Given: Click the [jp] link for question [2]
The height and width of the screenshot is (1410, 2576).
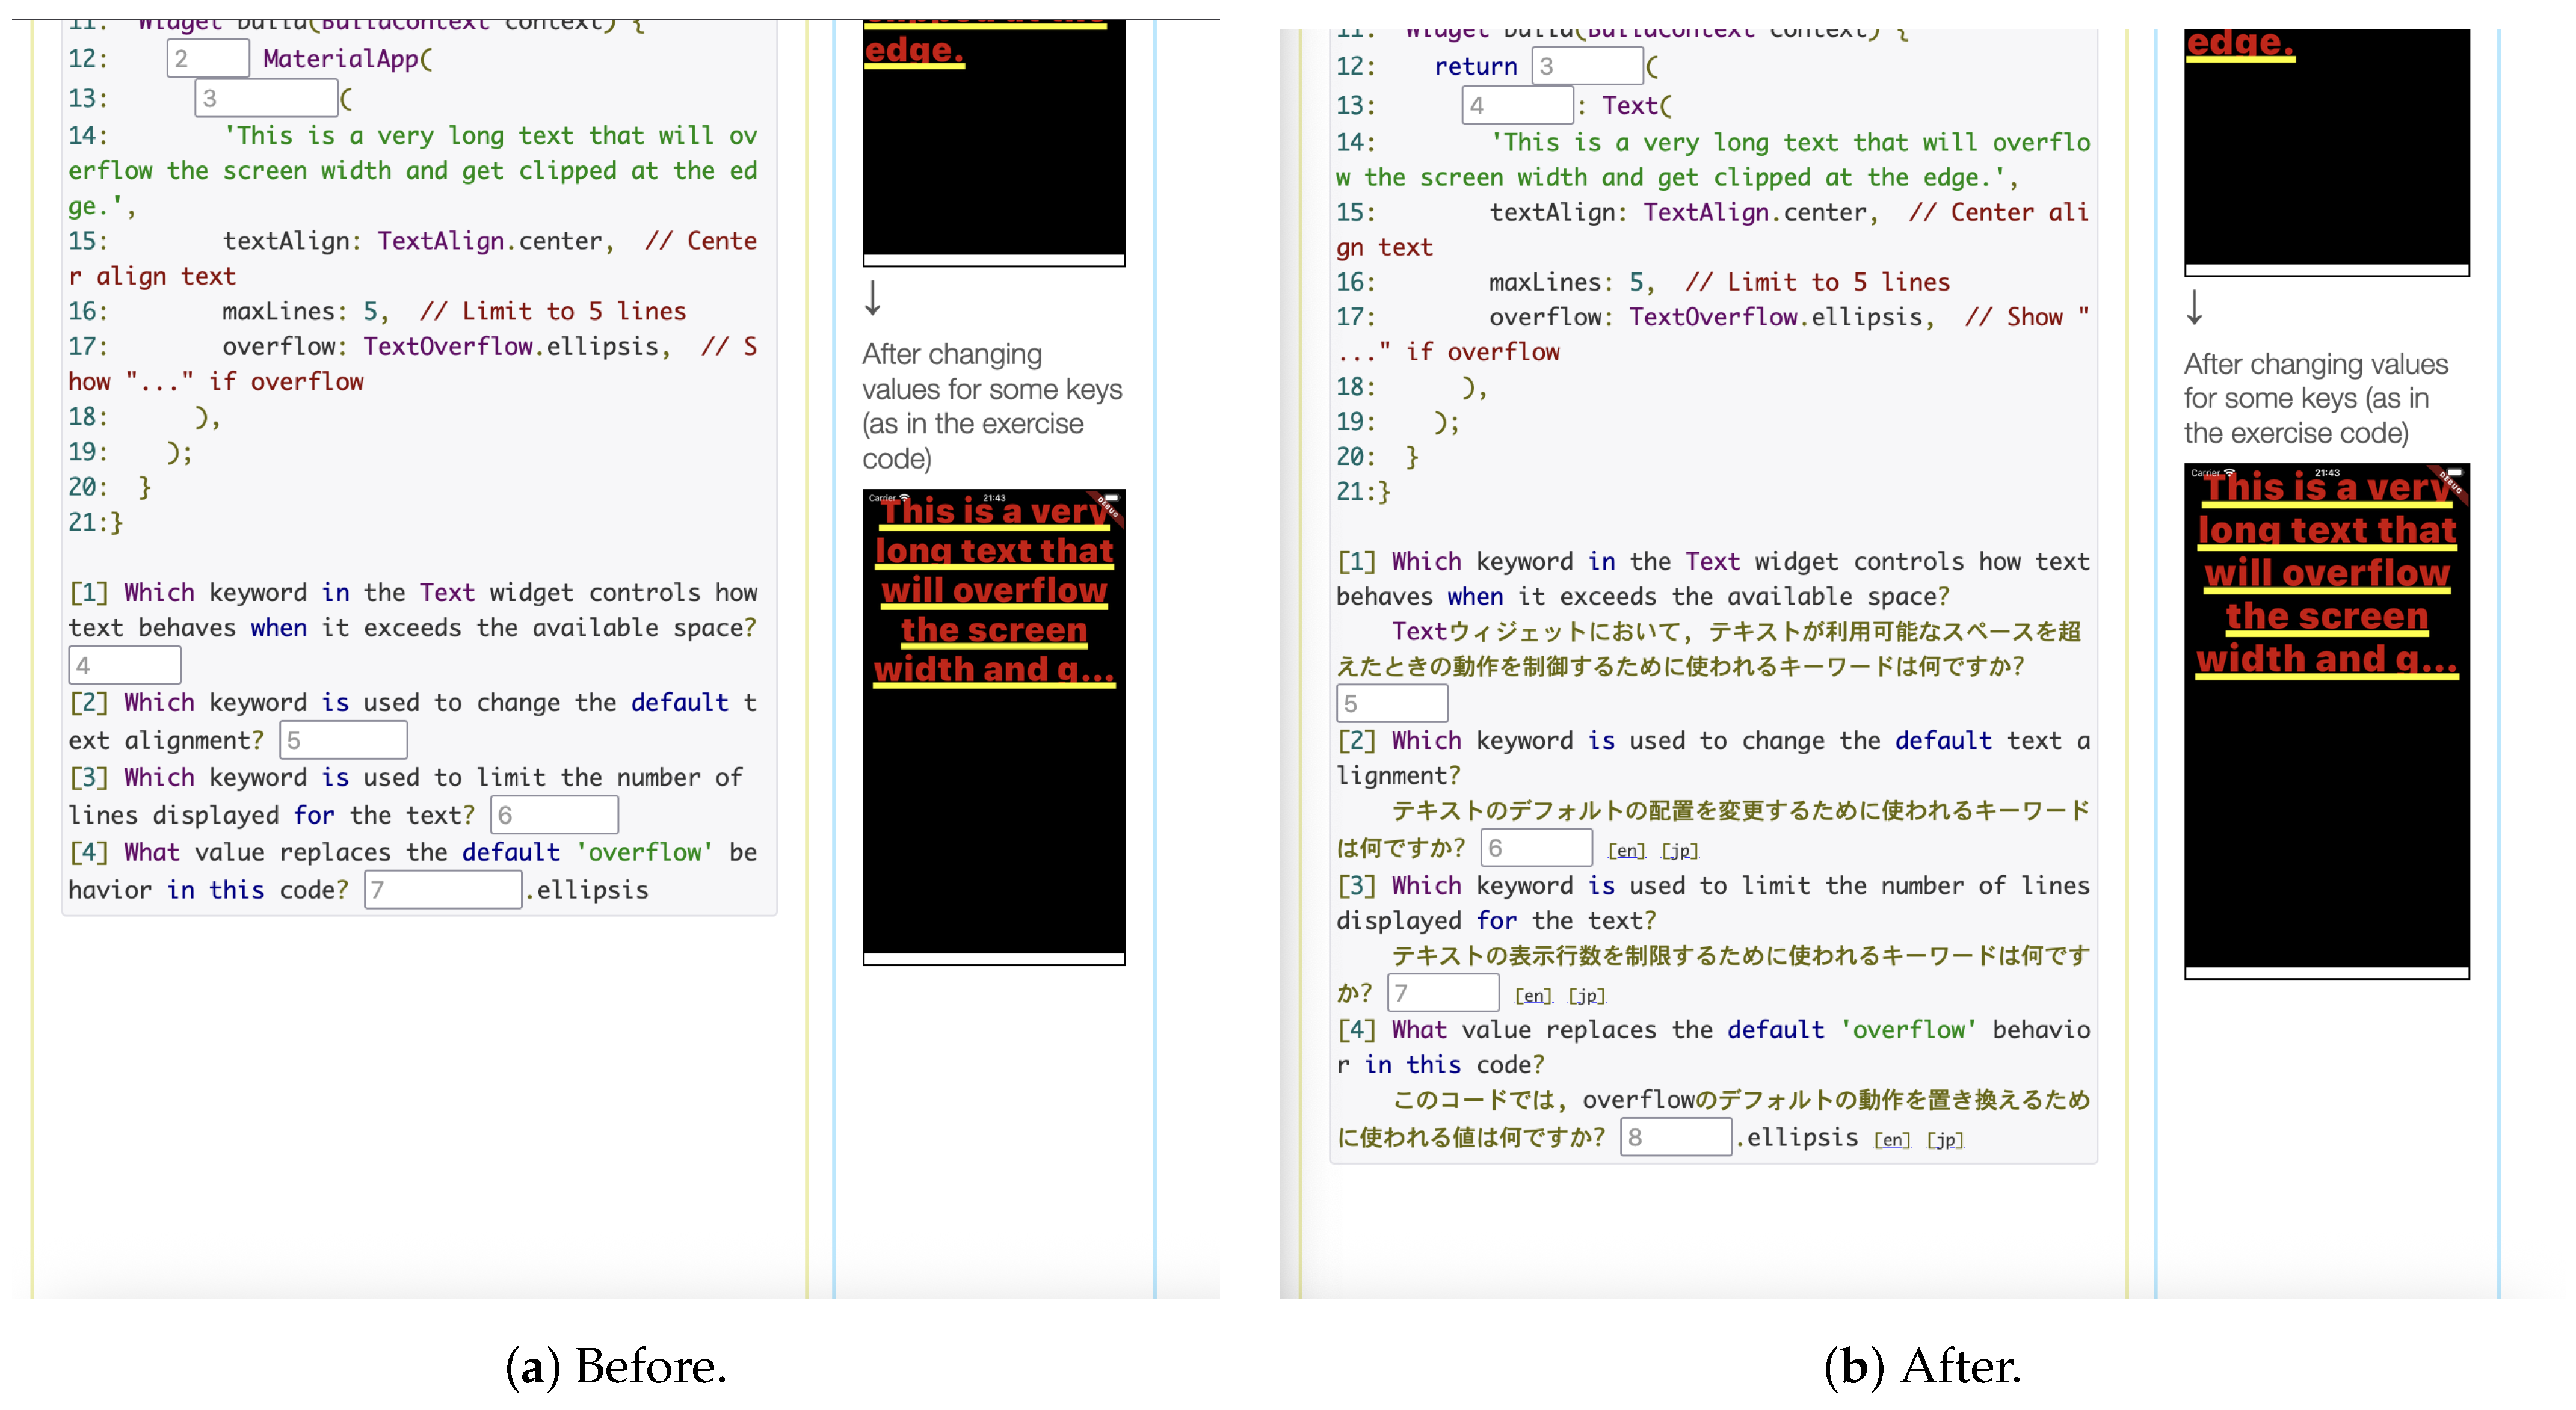Looking at the screenshot, I should pos(1680,851).
